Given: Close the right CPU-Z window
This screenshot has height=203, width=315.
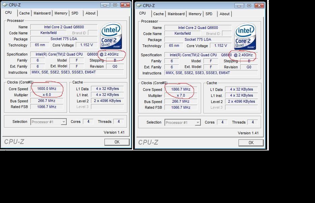Looking at the screenshot, I should tap(259, 6).
